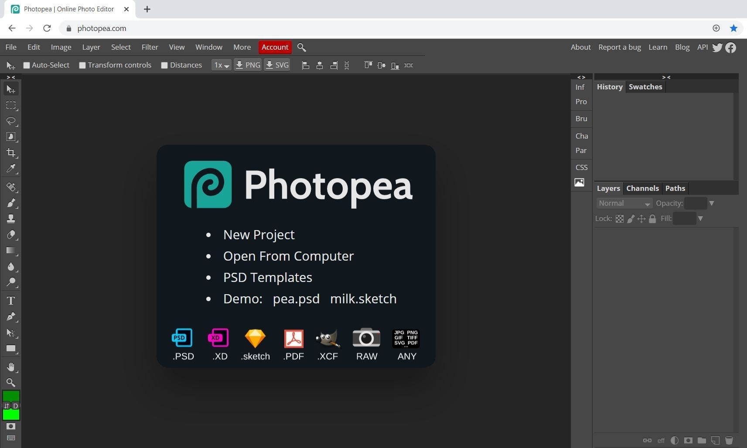Enable the Transform controls checkbox
This screenshot has width=747, height=448.
click(x=82, y=65)
